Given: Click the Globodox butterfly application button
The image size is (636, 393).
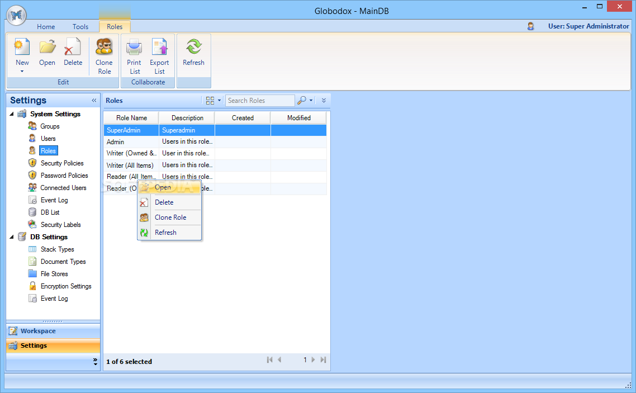Looking at the screenshot, I should click(16, 16).
